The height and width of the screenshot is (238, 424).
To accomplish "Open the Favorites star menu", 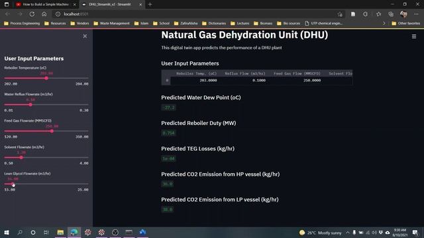I will [x=378, y=14].
